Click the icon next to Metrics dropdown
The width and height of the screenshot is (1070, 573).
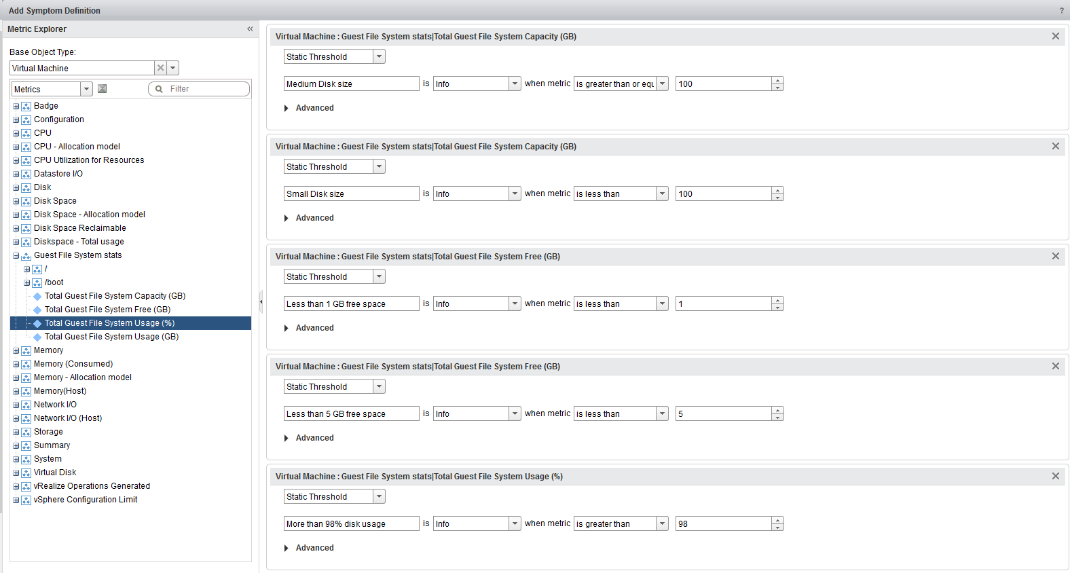pos(103,89)
